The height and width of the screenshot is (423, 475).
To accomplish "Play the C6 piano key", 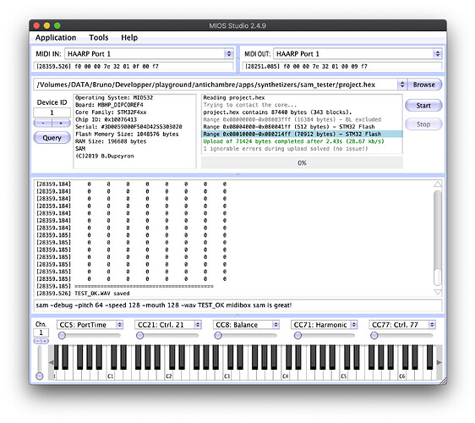I will click(x=402, y=376).
